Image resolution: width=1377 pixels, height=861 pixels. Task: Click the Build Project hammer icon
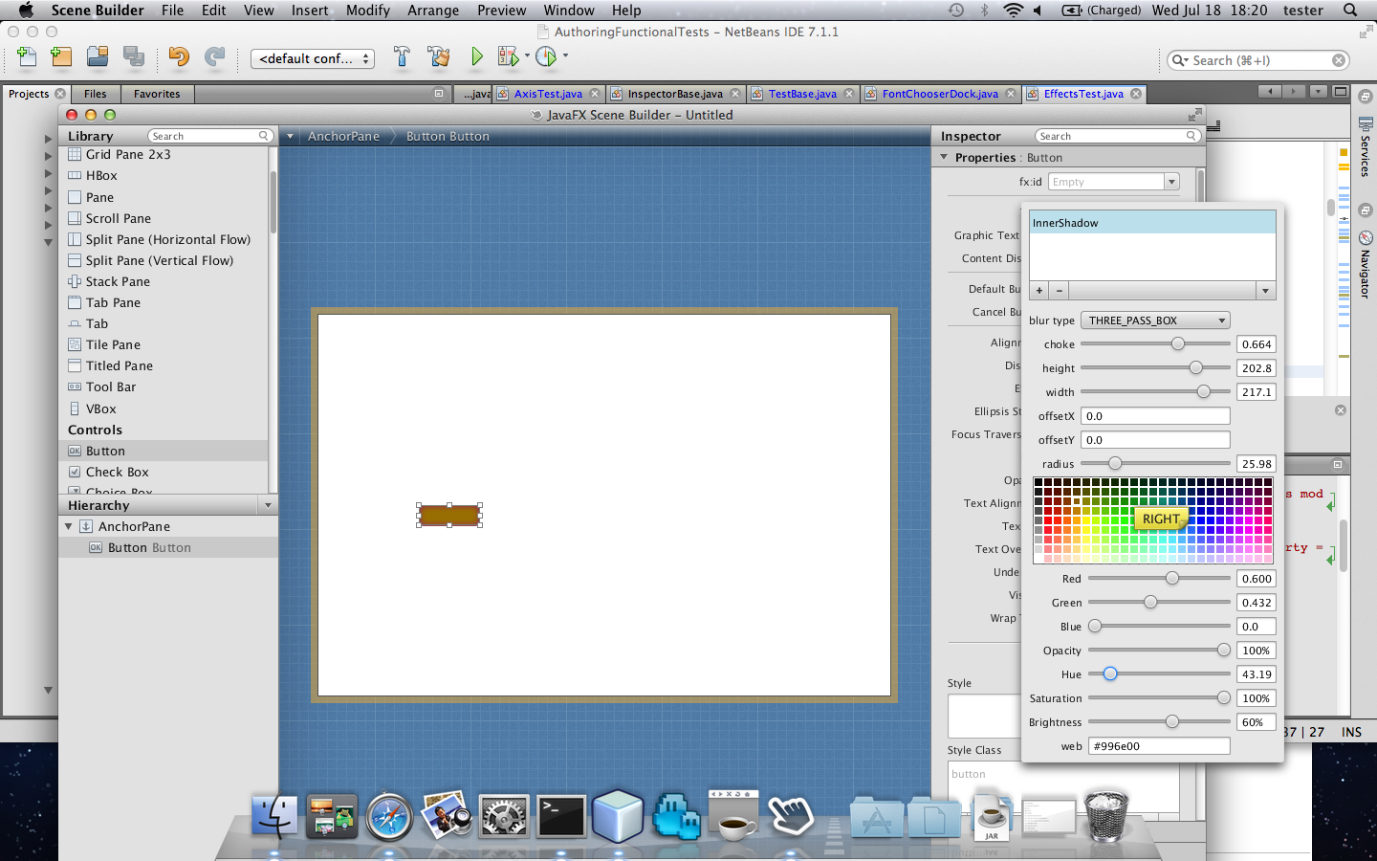click(402, 57)
